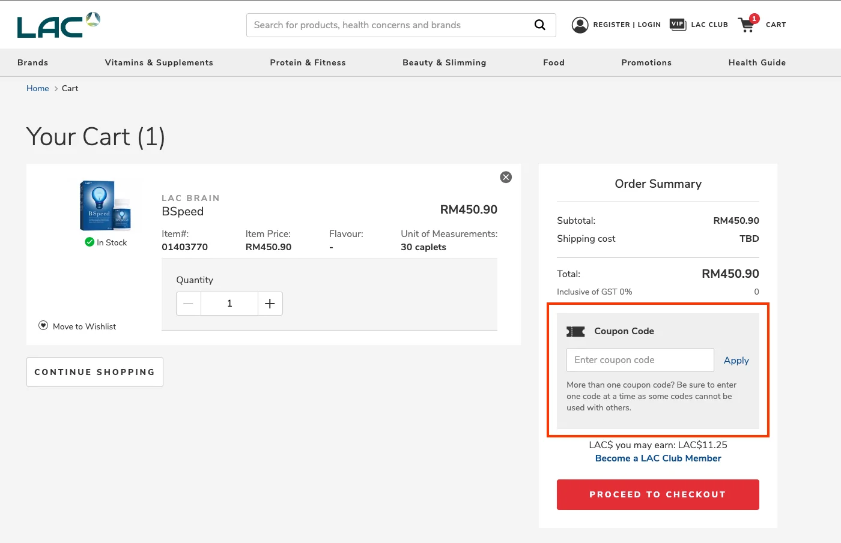Open the Promotions menu
This screenshot has height=543, width=841.
[x=646, y=62]
